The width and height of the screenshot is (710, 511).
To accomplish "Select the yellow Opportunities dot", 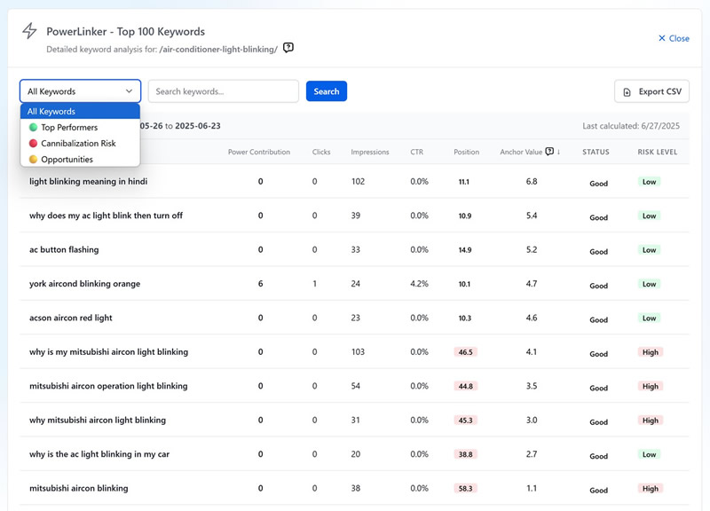I will click(33, 160).
